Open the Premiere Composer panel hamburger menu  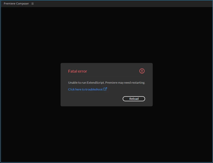pos(33,4)
